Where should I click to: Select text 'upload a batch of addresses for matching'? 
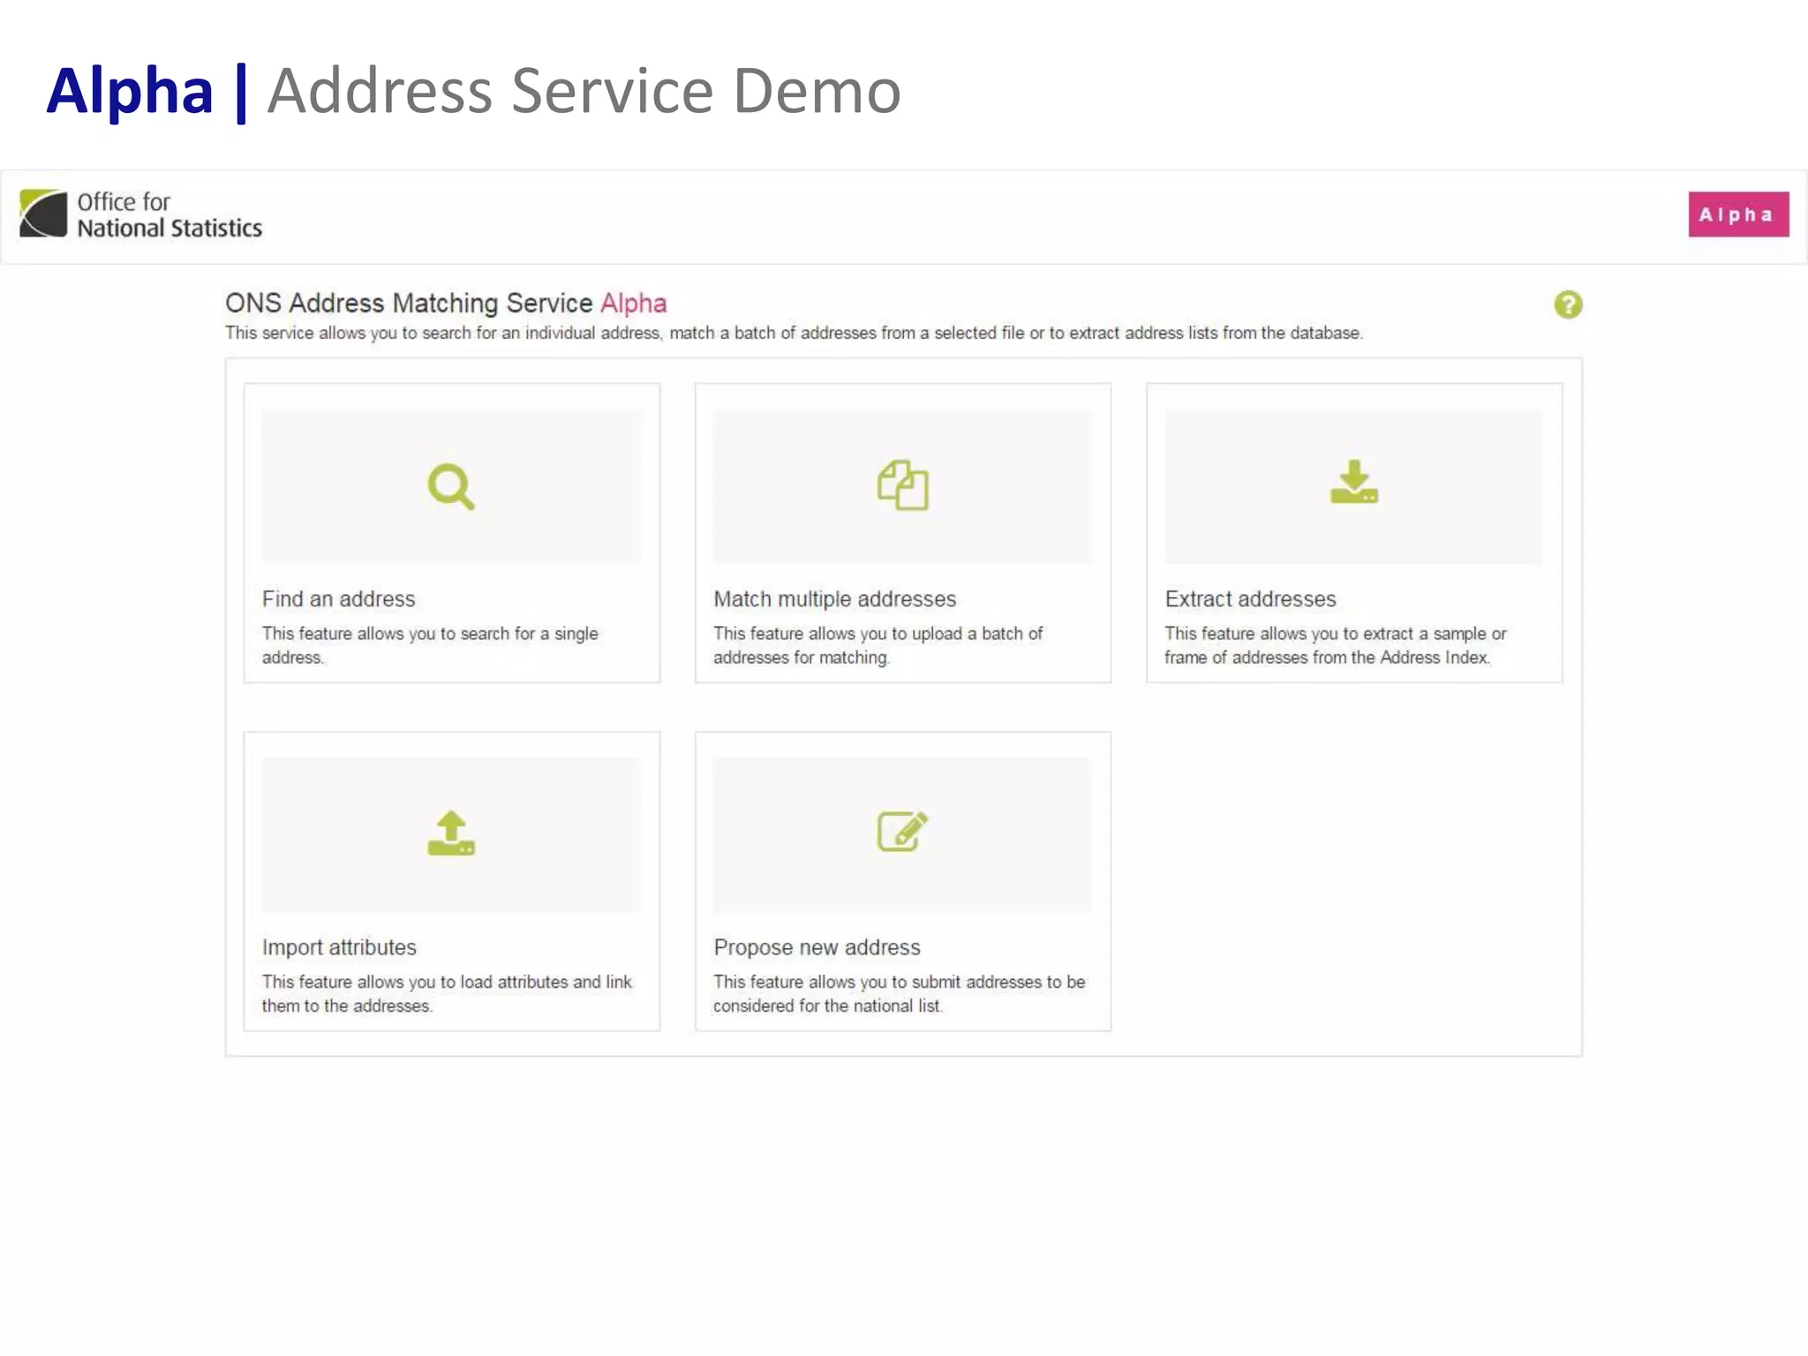(x=878, y=645)
